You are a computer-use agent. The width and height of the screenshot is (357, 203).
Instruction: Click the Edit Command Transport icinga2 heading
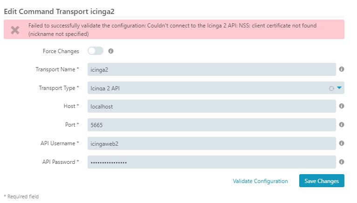click(59, 11)
